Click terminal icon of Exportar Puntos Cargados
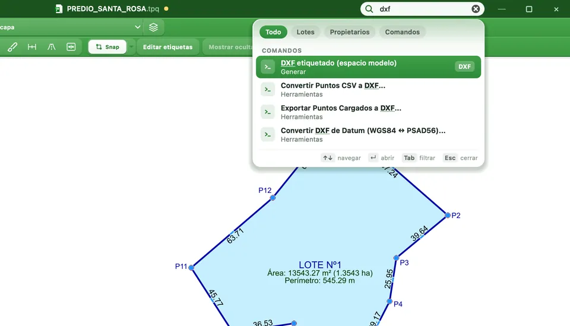The height and width of the screenshot is (326, 570). pyautogui.click(x=268, y=112)
